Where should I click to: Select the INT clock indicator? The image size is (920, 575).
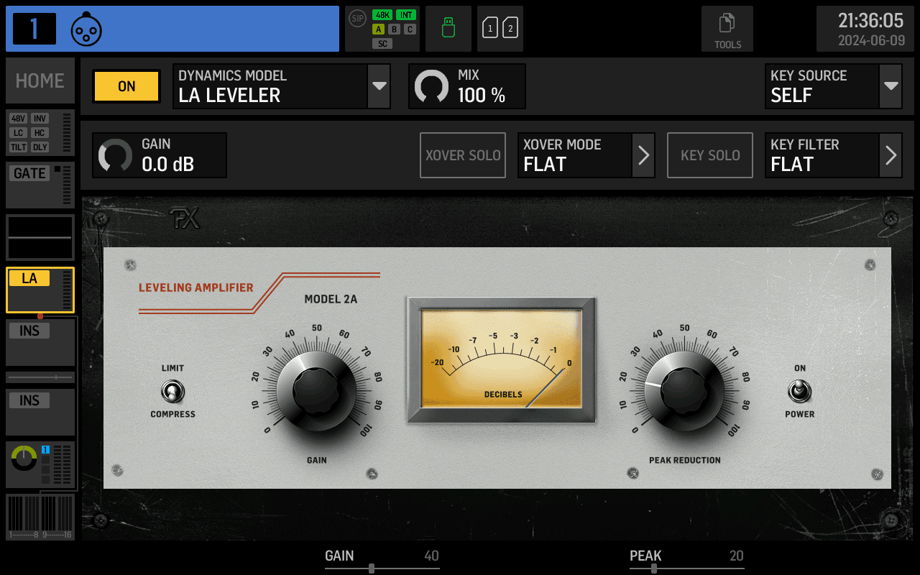coord(406,15)
